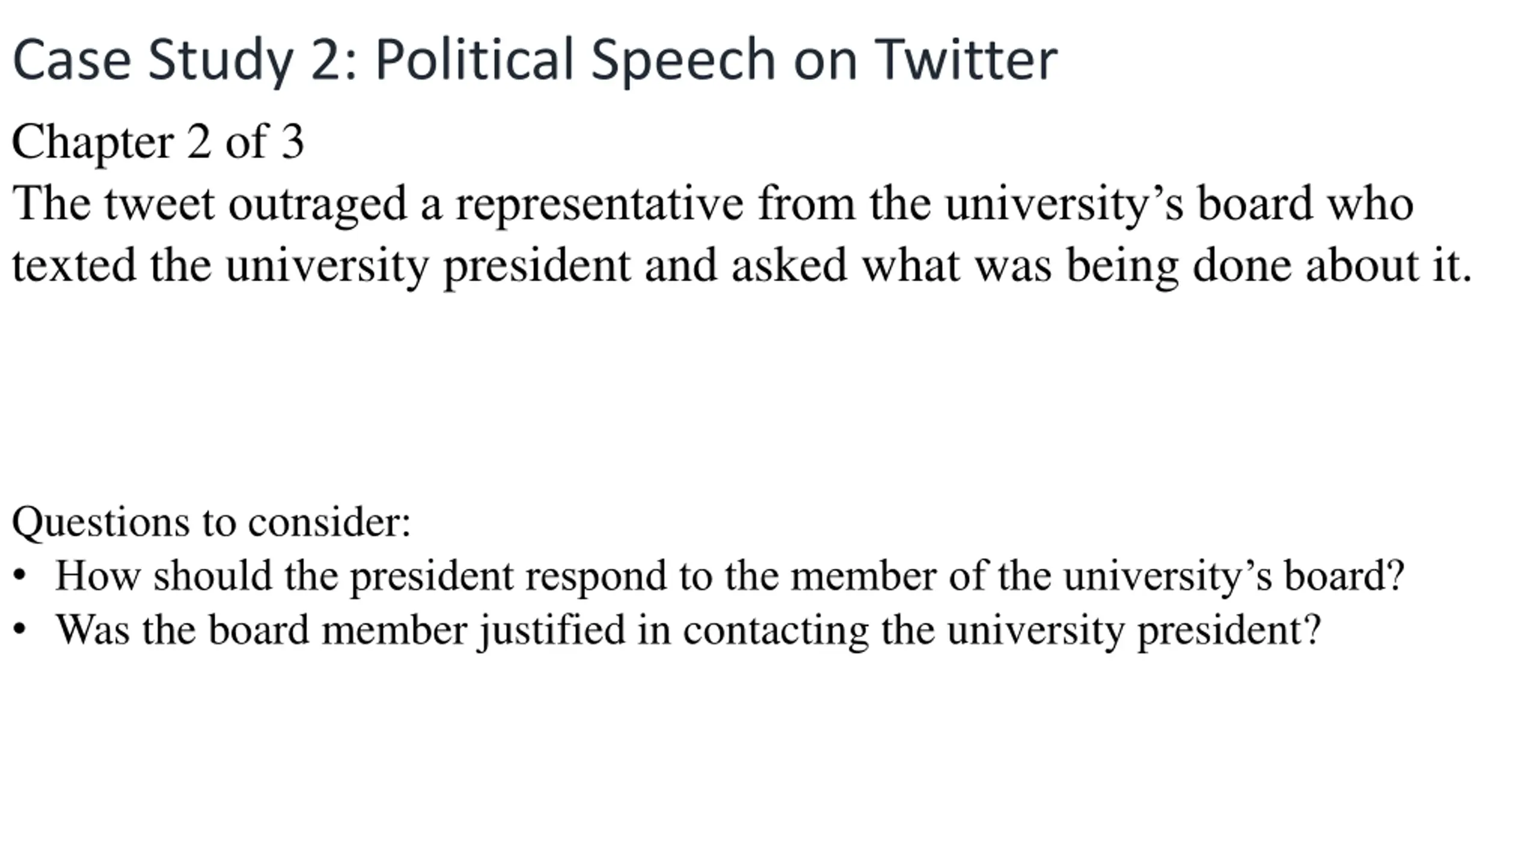Click the second bullet point marker
Image resolution: width=1539 pixels, height=865 pixels.
(x=20, y=630)
